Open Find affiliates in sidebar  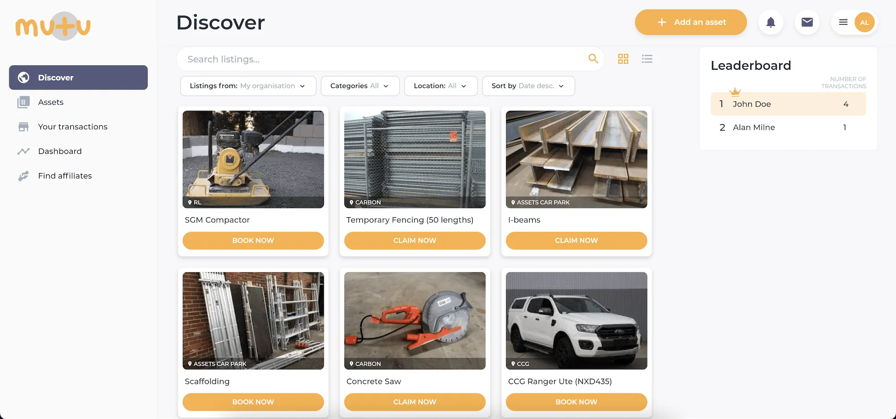click(78, 176)
